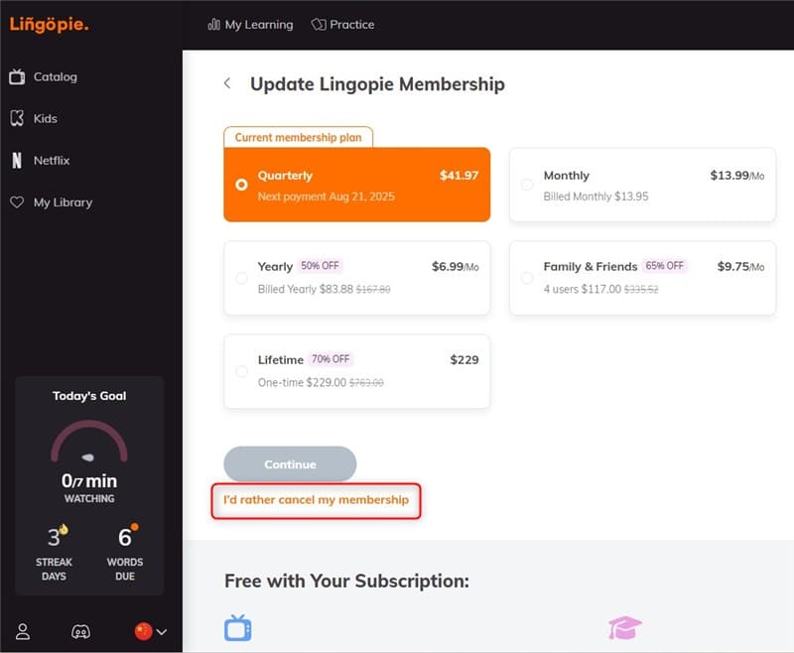Click the Kids icon in sidebar
This screenshot has height=653, width=794.
pos(17,118)
